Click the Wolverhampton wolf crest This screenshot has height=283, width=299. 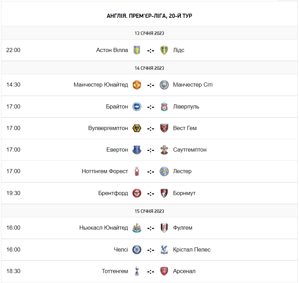(137, 128)
